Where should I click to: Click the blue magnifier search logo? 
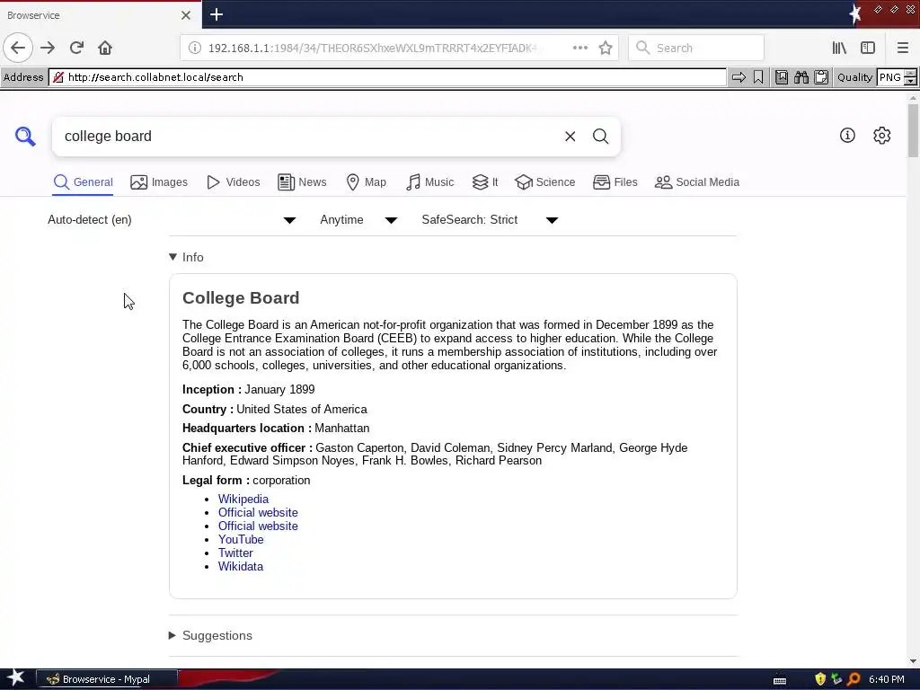25,137
